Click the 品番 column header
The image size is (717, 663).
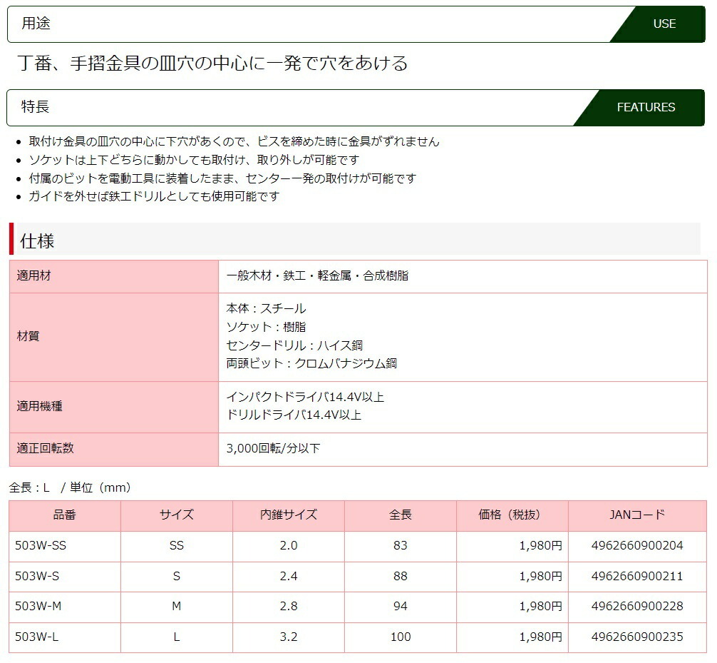[x=65, y=515]
